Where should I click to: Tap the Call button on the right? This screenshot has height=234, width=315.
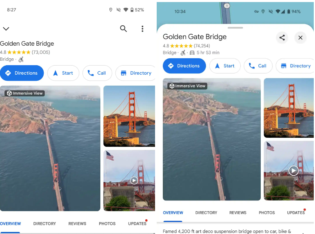click(258, 66)
